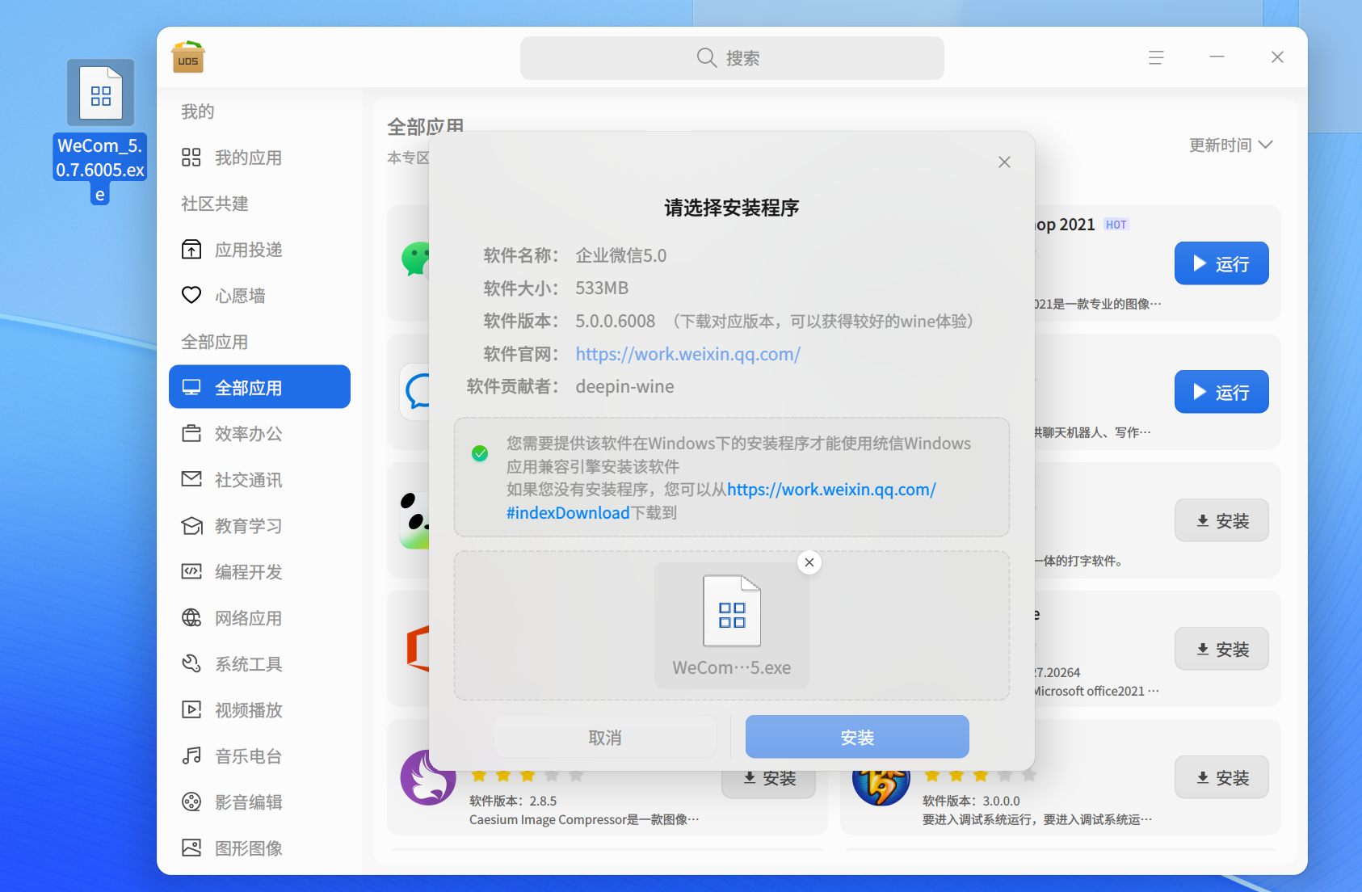Open the UOS app store logo
Screen dimensions: 1362x892
tap(188, 57)
